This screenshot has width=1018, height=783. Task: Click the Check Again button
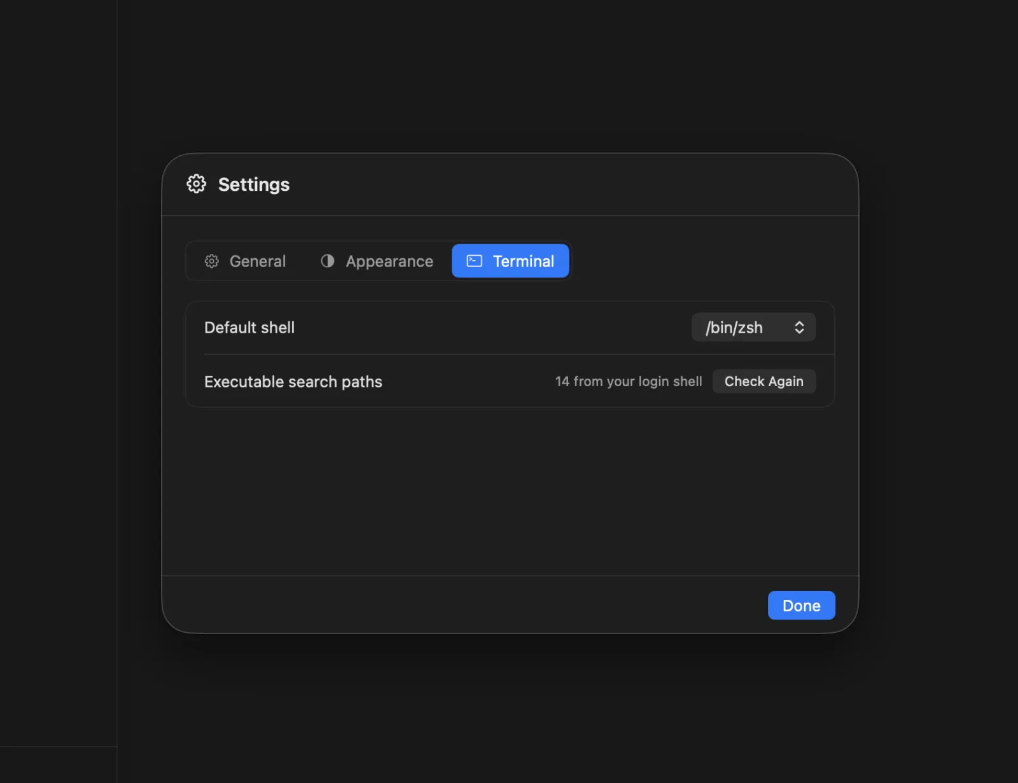click(x=763, y=382)
